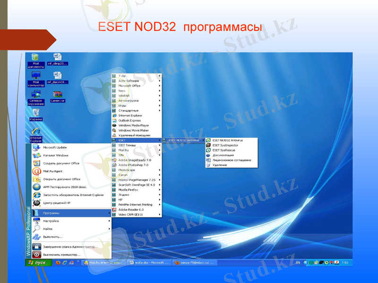Launch ESET NOD32 Antivirus from the submenu

[x=229, y=141]
